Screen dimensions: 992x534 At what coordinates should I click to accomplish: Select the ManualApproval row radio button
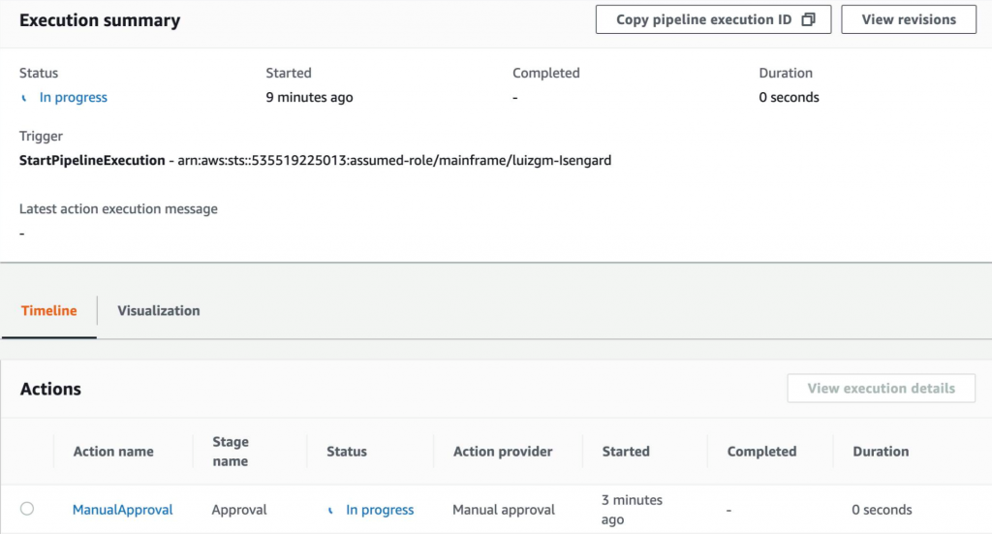pyautogui.click(x=27, y=509)
